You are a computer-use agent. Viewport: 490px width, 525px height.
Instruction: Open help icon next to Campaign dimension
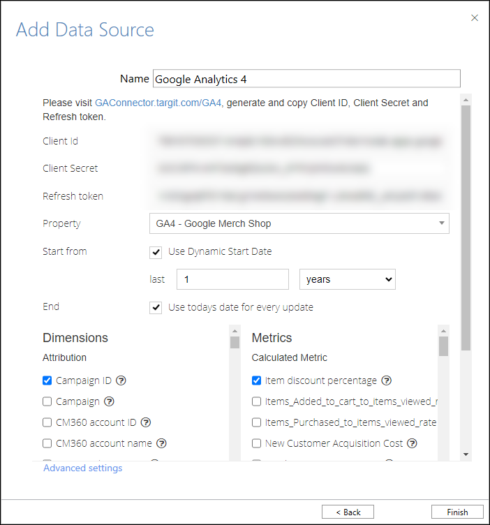[109, 401]
